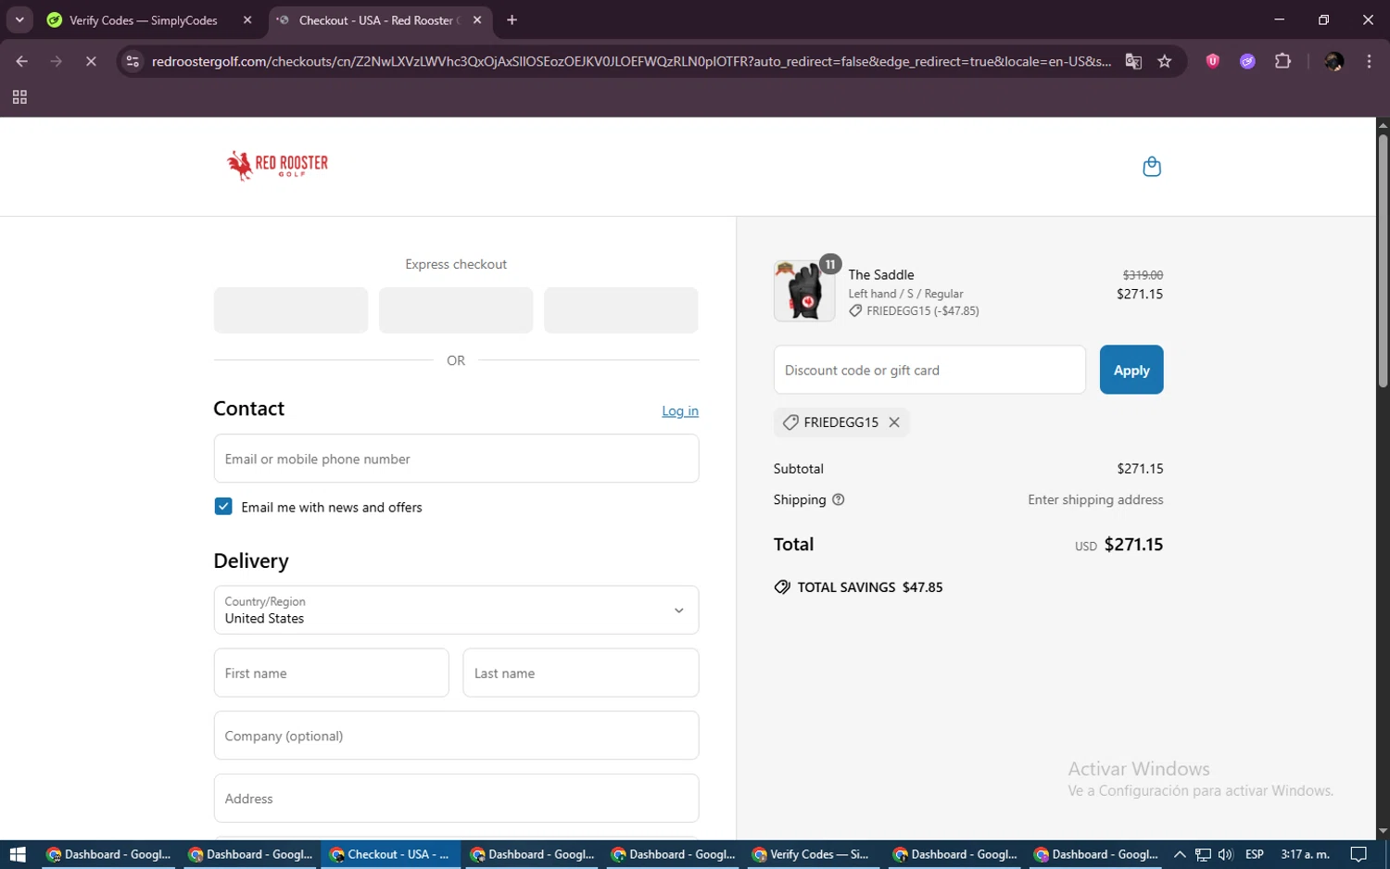Uncheck Email me with news and offers
Viewport: 1390px width, 869px height.
[223, 507]
